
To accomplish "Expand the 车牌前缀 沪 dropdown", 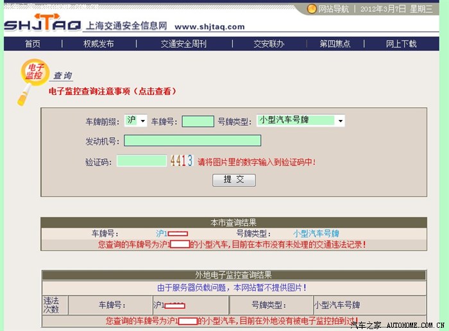I will tap(136, 121).
